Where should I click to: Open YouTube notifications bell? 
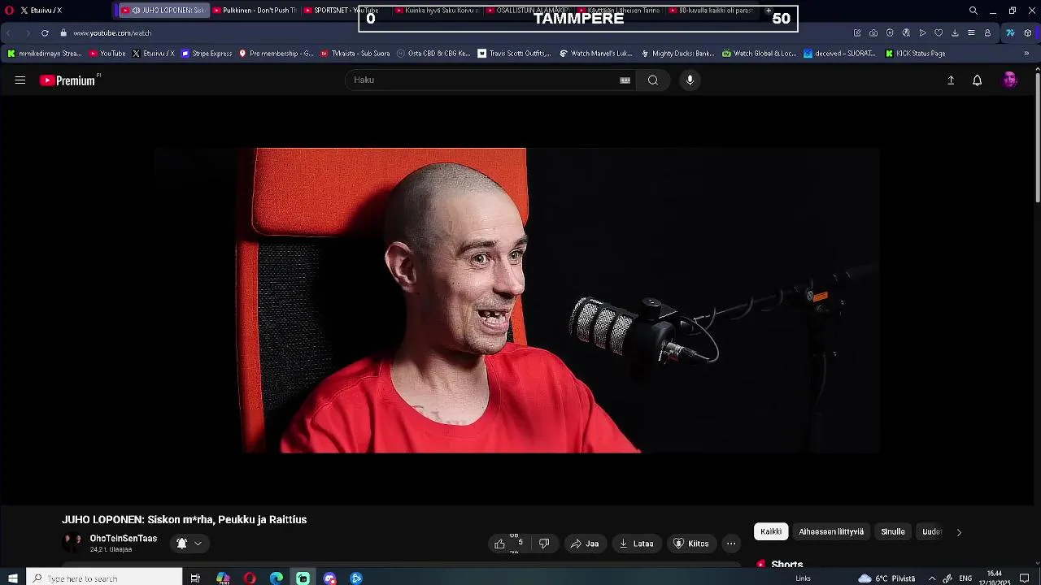pos(978,80)
